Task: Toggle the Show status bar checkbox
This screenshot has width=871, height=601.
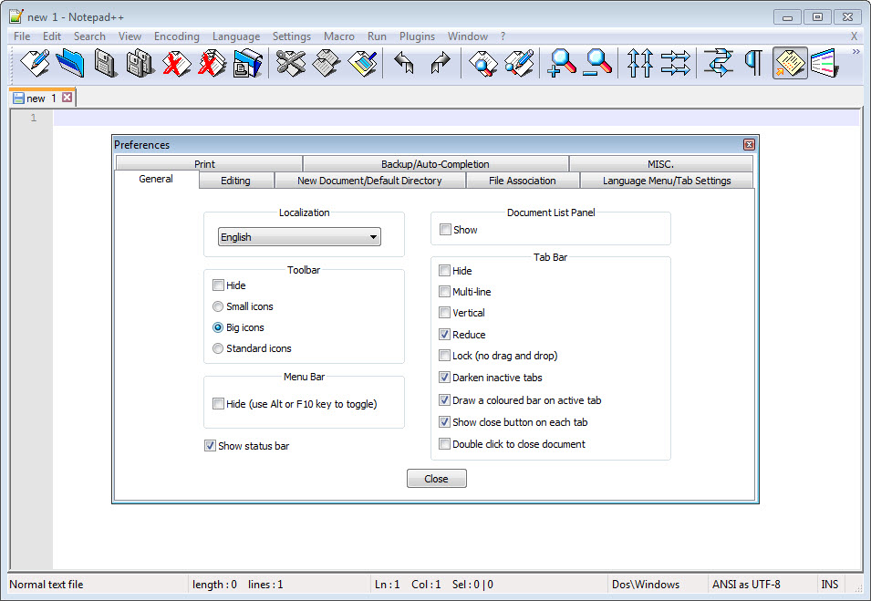Action: coord(210,445)
